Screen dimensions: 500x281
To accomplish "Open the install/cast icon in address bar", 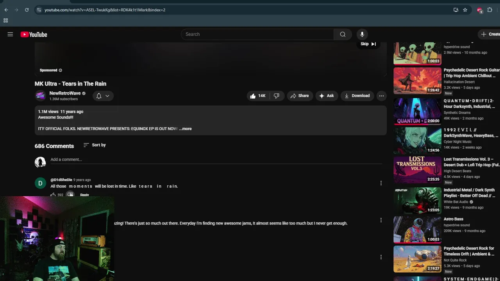I will click(x=455, y=10).
